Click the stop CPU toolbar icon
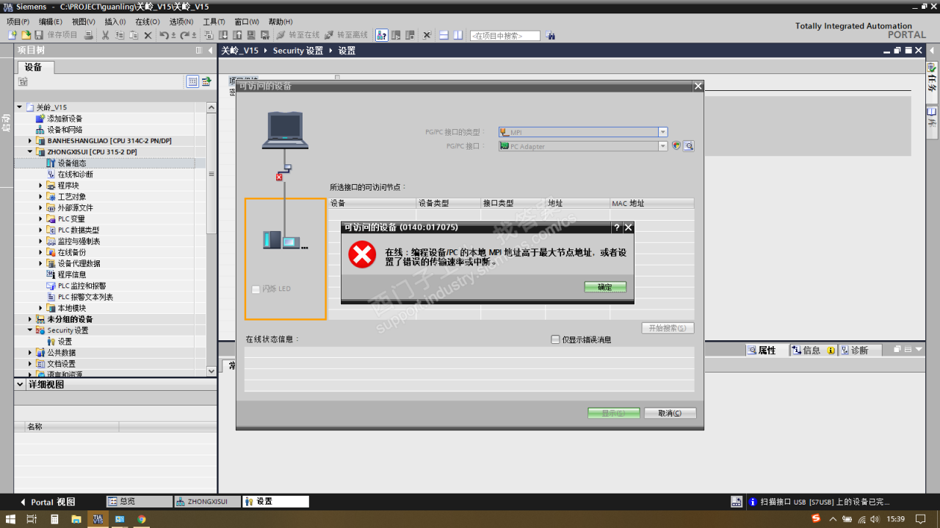This screenshot has width=940, height=528. (x=410, y=35)
